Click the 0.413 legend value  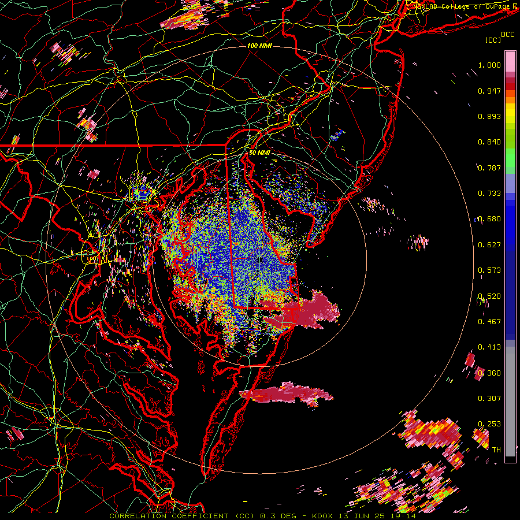[489, 347]
